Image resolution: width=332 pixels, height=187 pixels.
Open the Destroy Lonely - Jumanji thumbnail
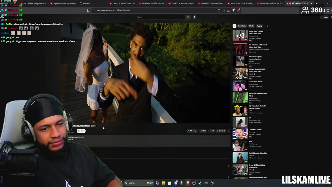click(x=240, y=36)
